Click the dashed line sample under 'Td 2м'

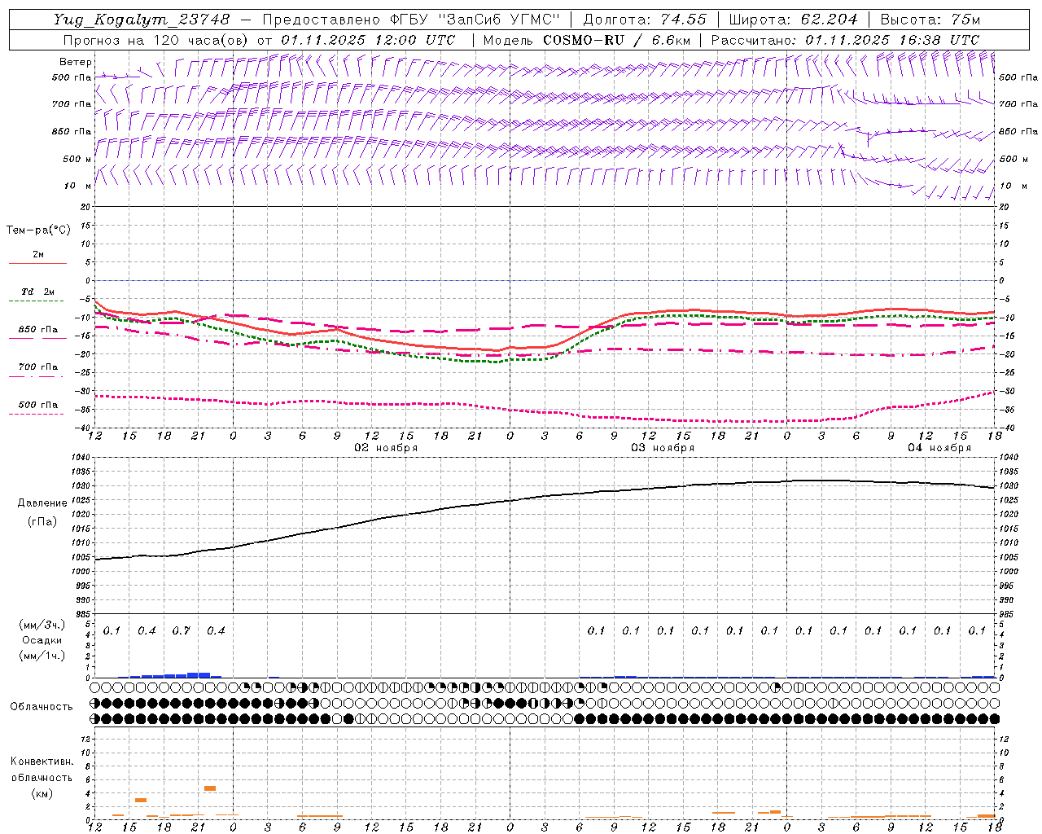click(37, 301)
